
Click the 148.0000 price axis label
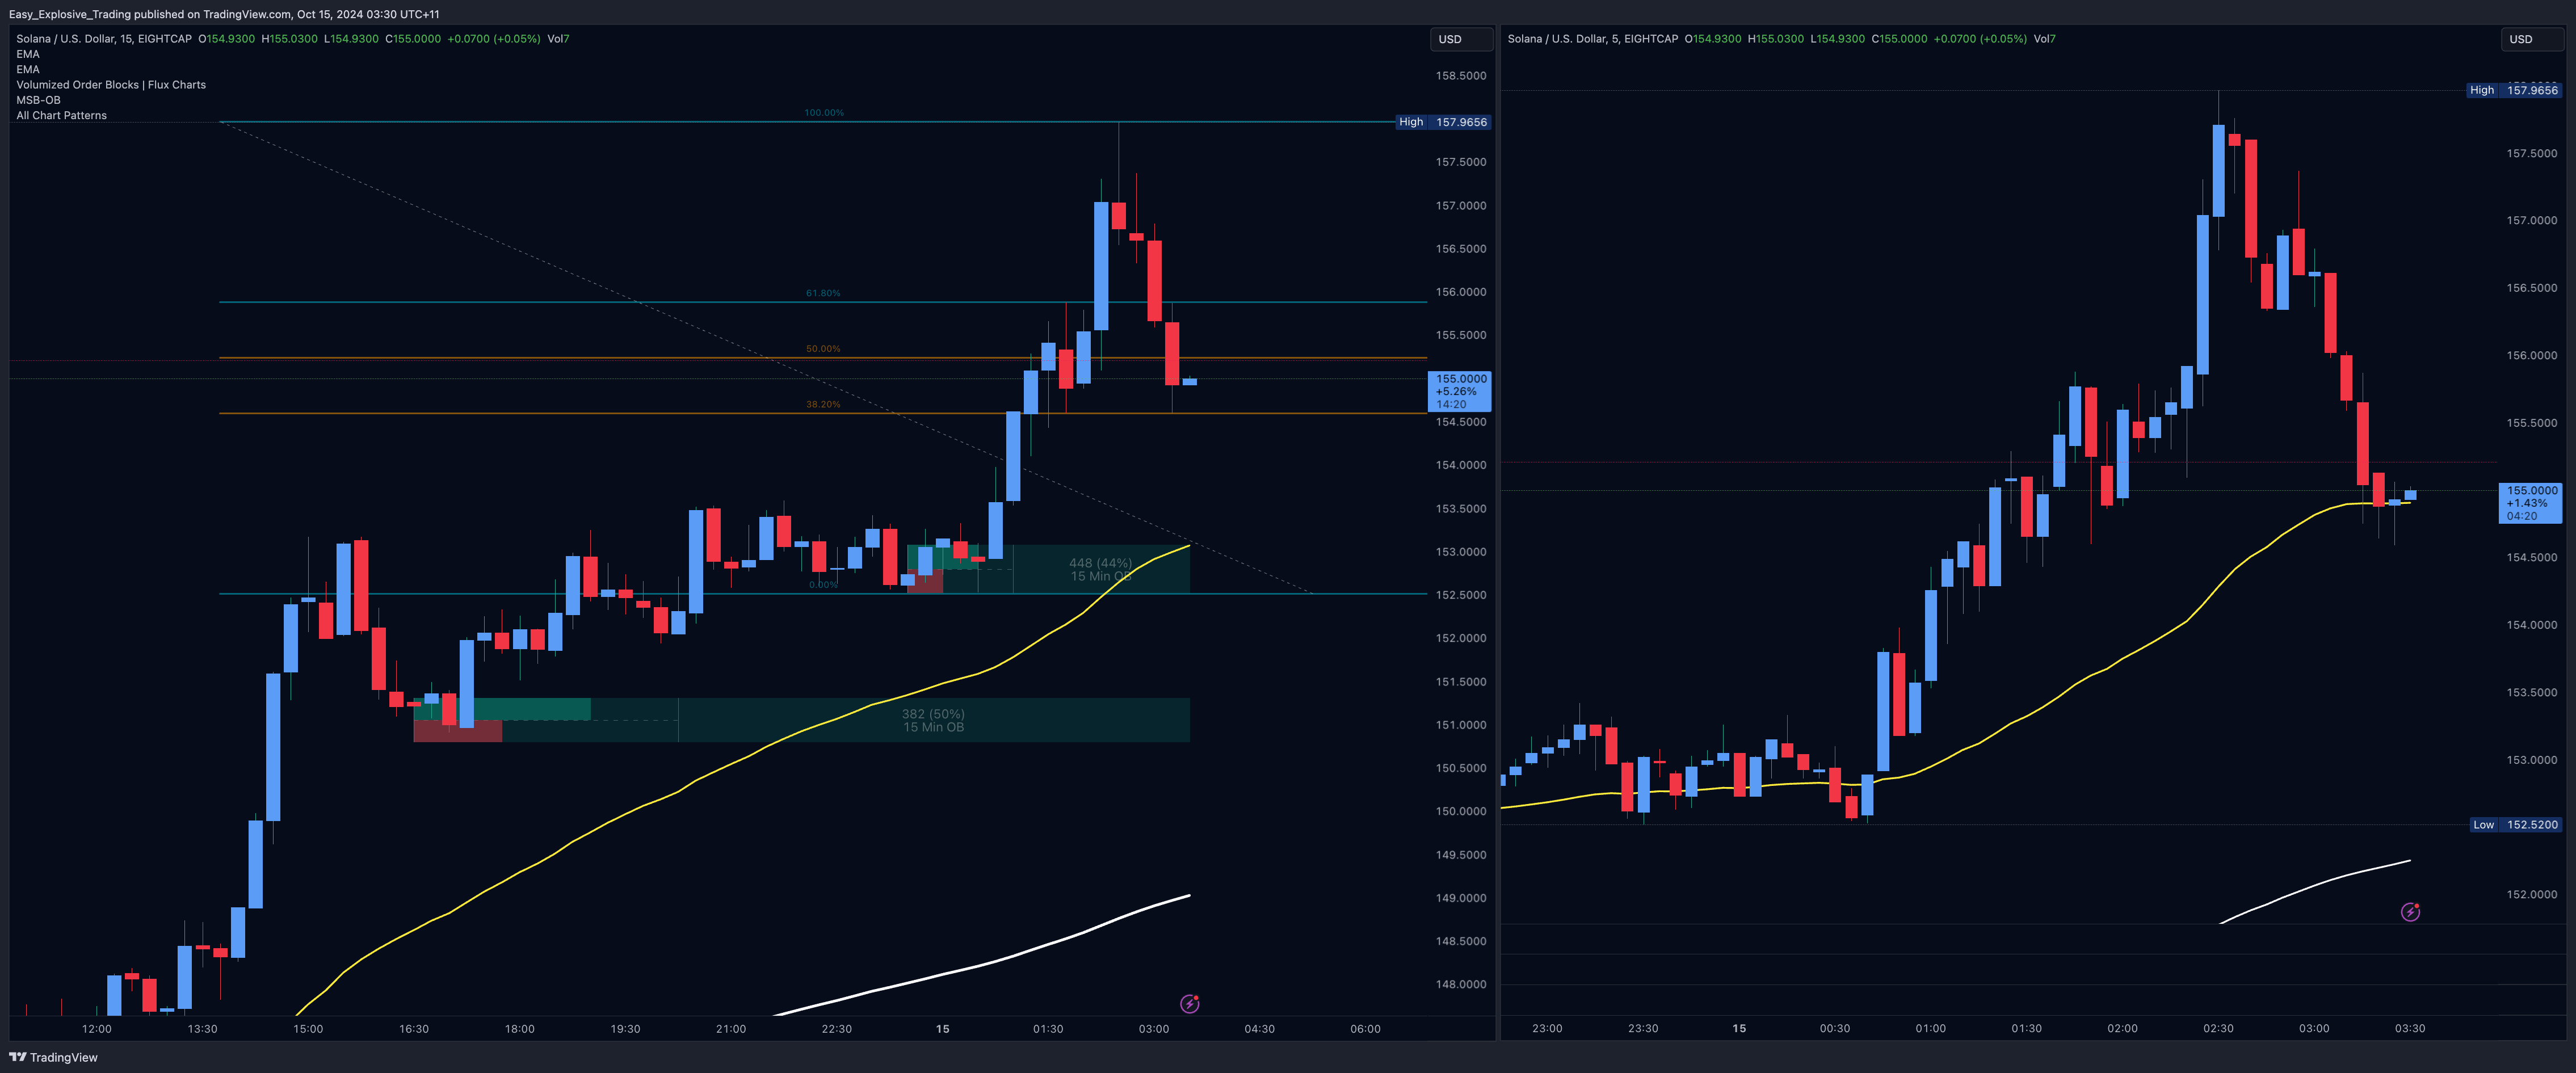click(1461, 985)
